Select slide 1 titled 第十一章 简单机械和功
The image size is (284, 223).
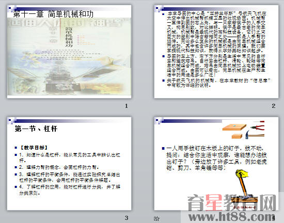point(69,52)
